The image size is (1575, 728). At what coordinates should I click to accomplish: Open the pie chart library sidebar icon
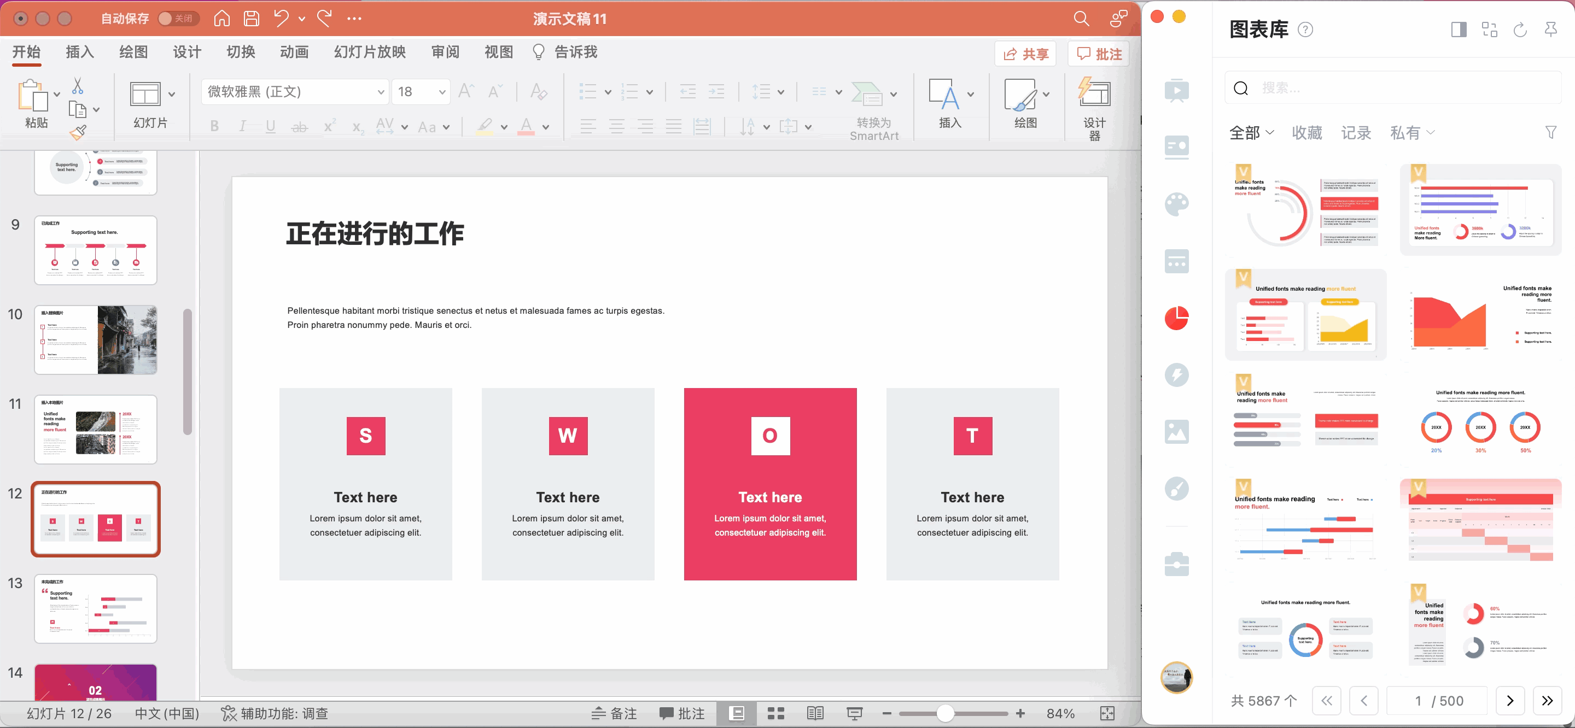pos(1176,318)
